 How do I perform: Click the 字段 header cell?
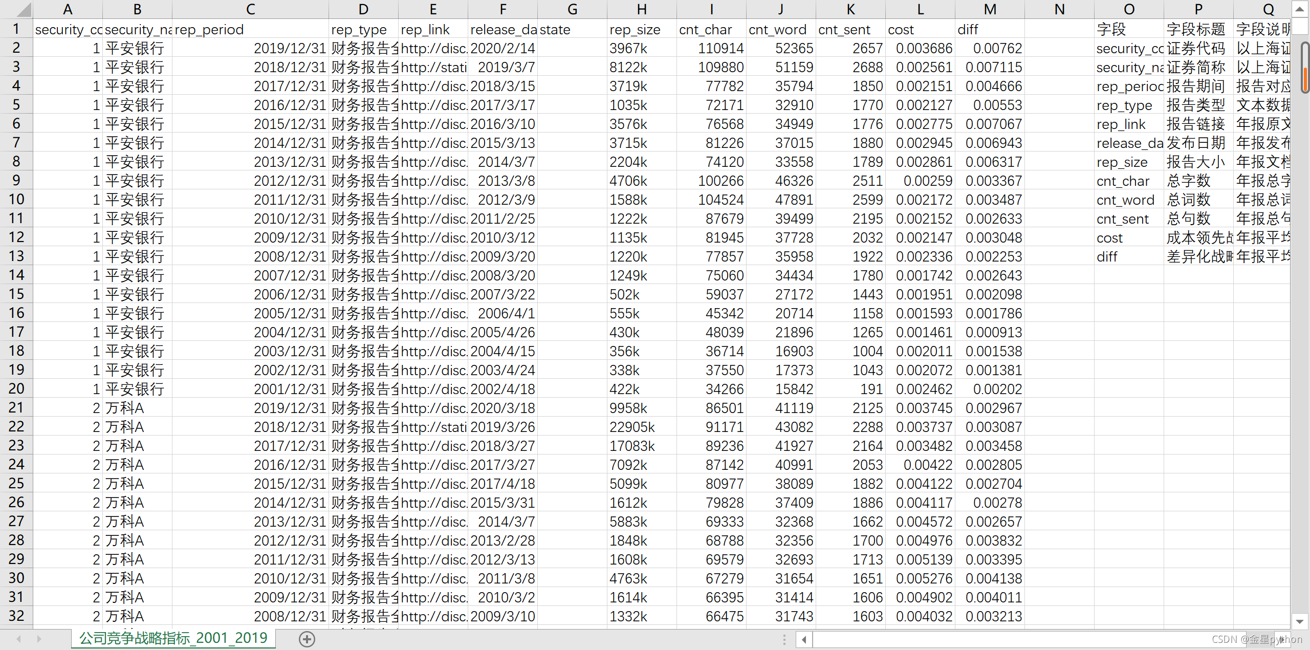pyautogui.click(x=1129, y=29)
